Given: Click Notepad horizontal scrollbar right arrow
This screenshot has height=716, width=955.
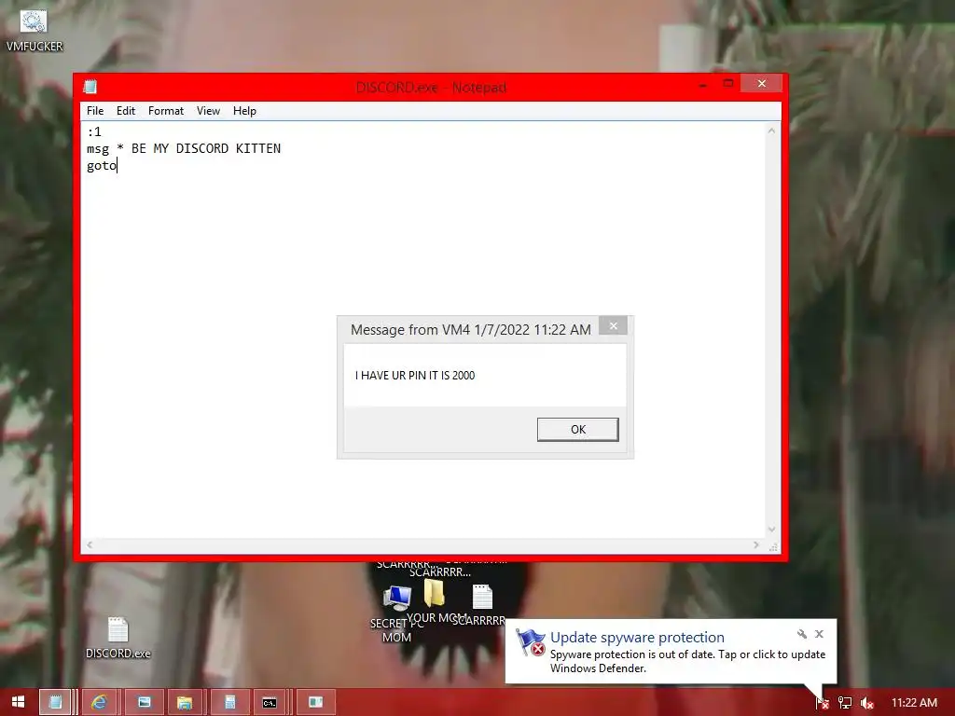Looking at the screenshot, I should point(756,544).
